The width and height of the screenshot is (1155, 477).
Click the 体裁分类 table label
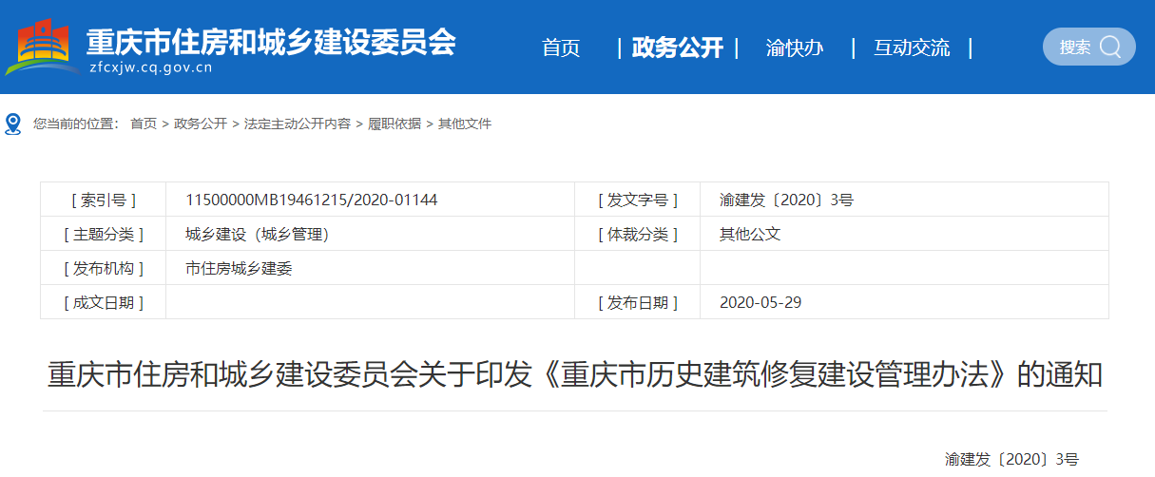(638, 234)
